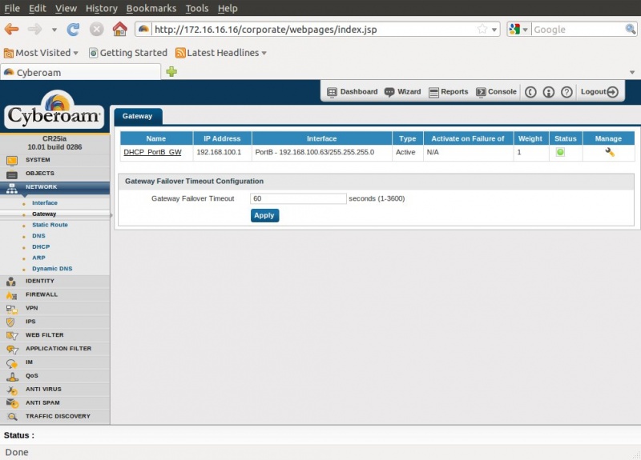Click the green gateway Status indicator
This screenshot has width=641, height=460.
coord(560,152)
